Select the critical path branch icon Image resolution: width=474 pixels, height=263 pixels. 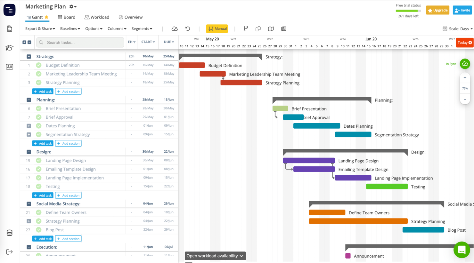245,28
